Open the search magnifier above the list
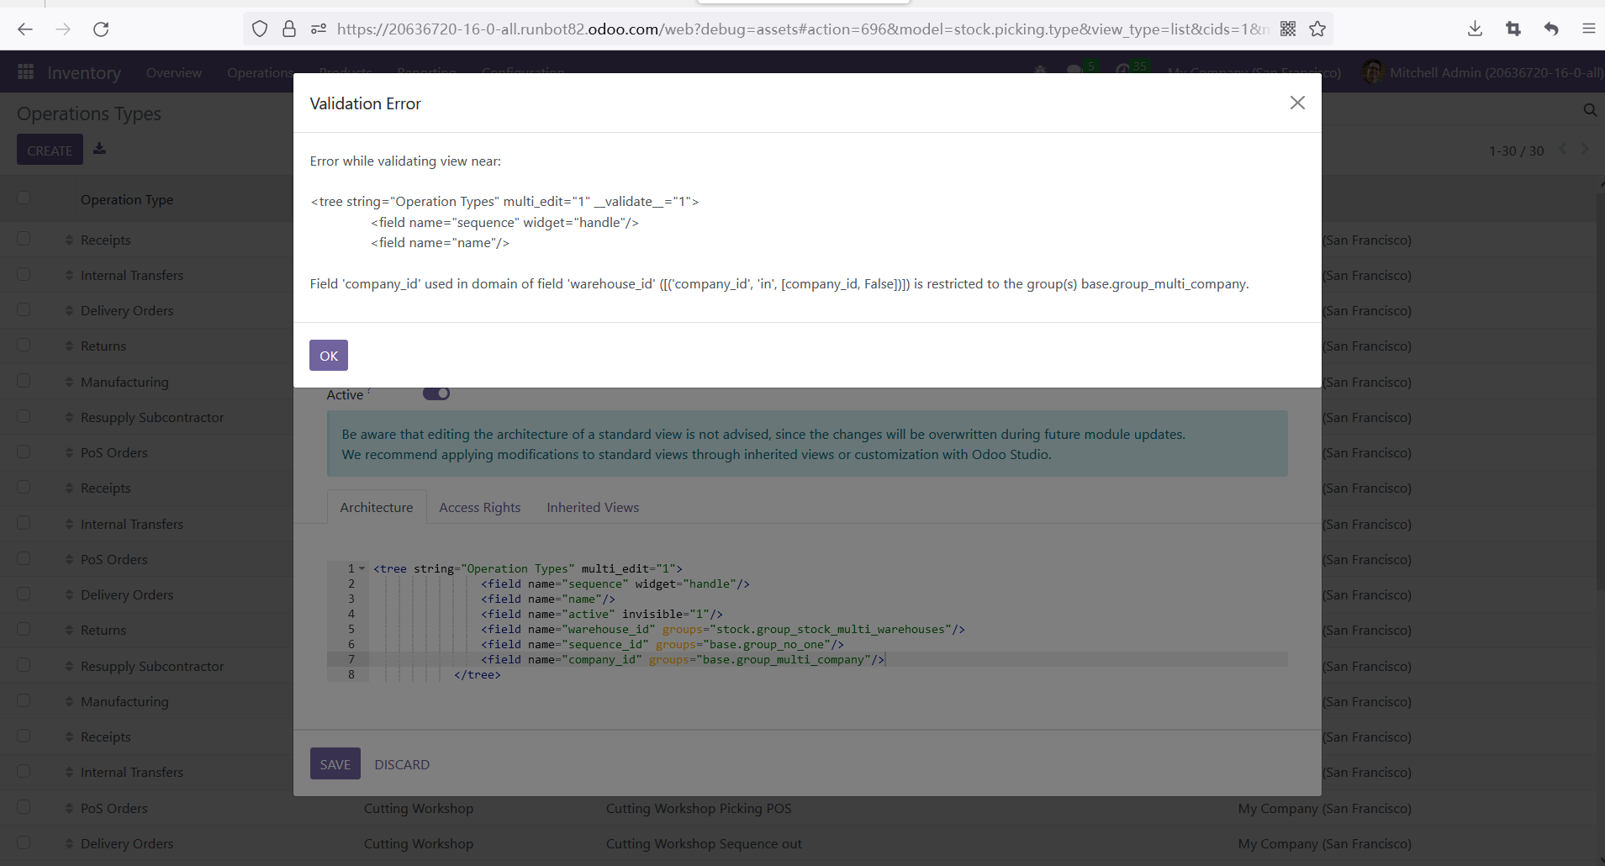Screen dimensions: 1605x866 tap(1589, 110)
